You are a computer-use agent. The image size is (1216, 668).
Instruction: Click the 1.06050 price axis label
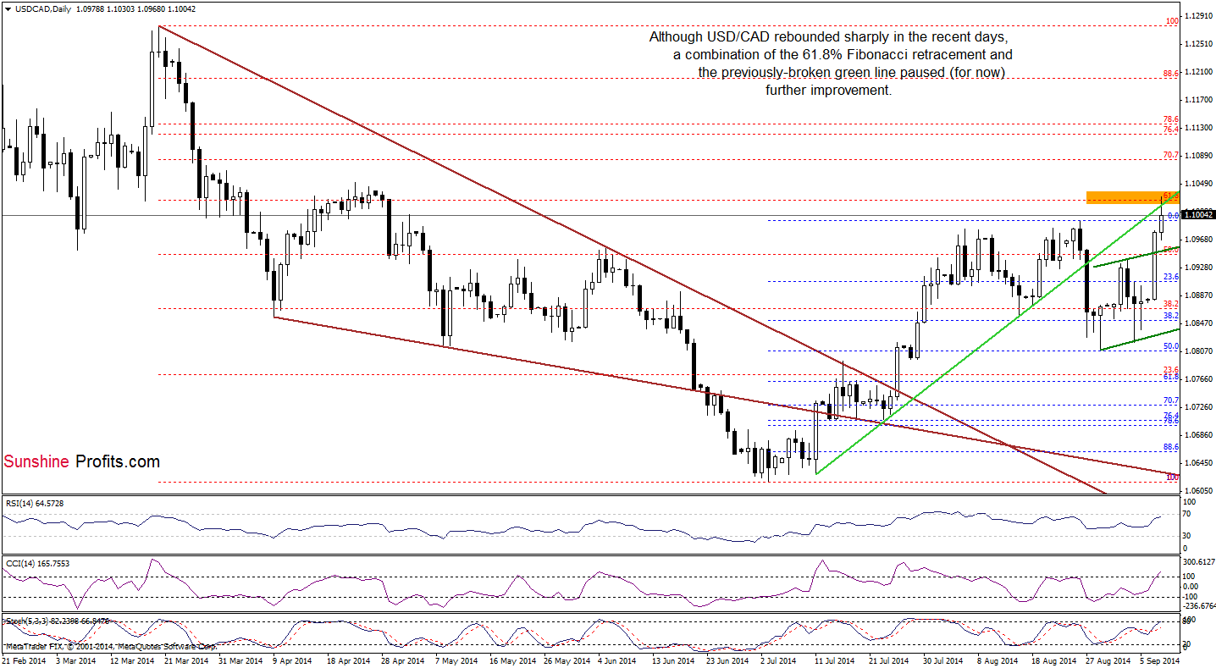[x=1197, y=490]
